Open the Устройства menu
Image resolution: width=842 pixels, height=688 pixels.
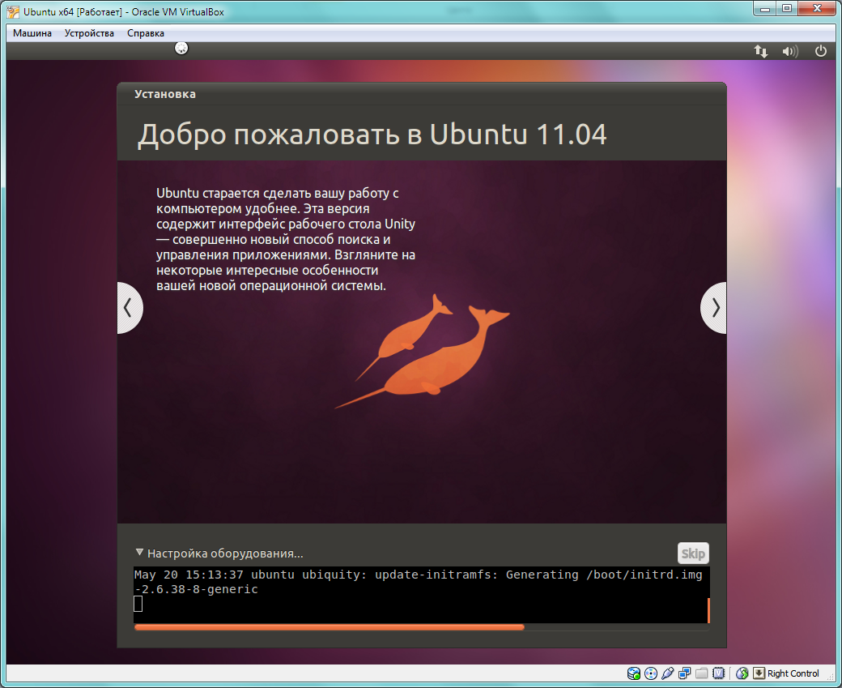(89, 33)
